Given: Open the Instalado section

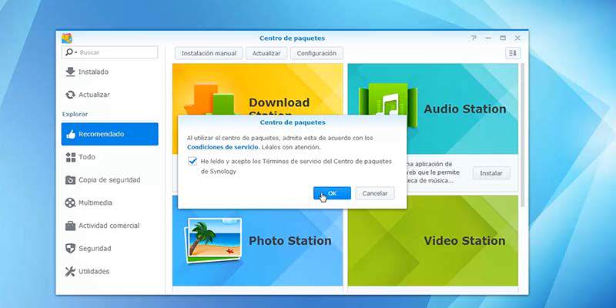Looking at the screenshot, I should click(x=109, y=72).
